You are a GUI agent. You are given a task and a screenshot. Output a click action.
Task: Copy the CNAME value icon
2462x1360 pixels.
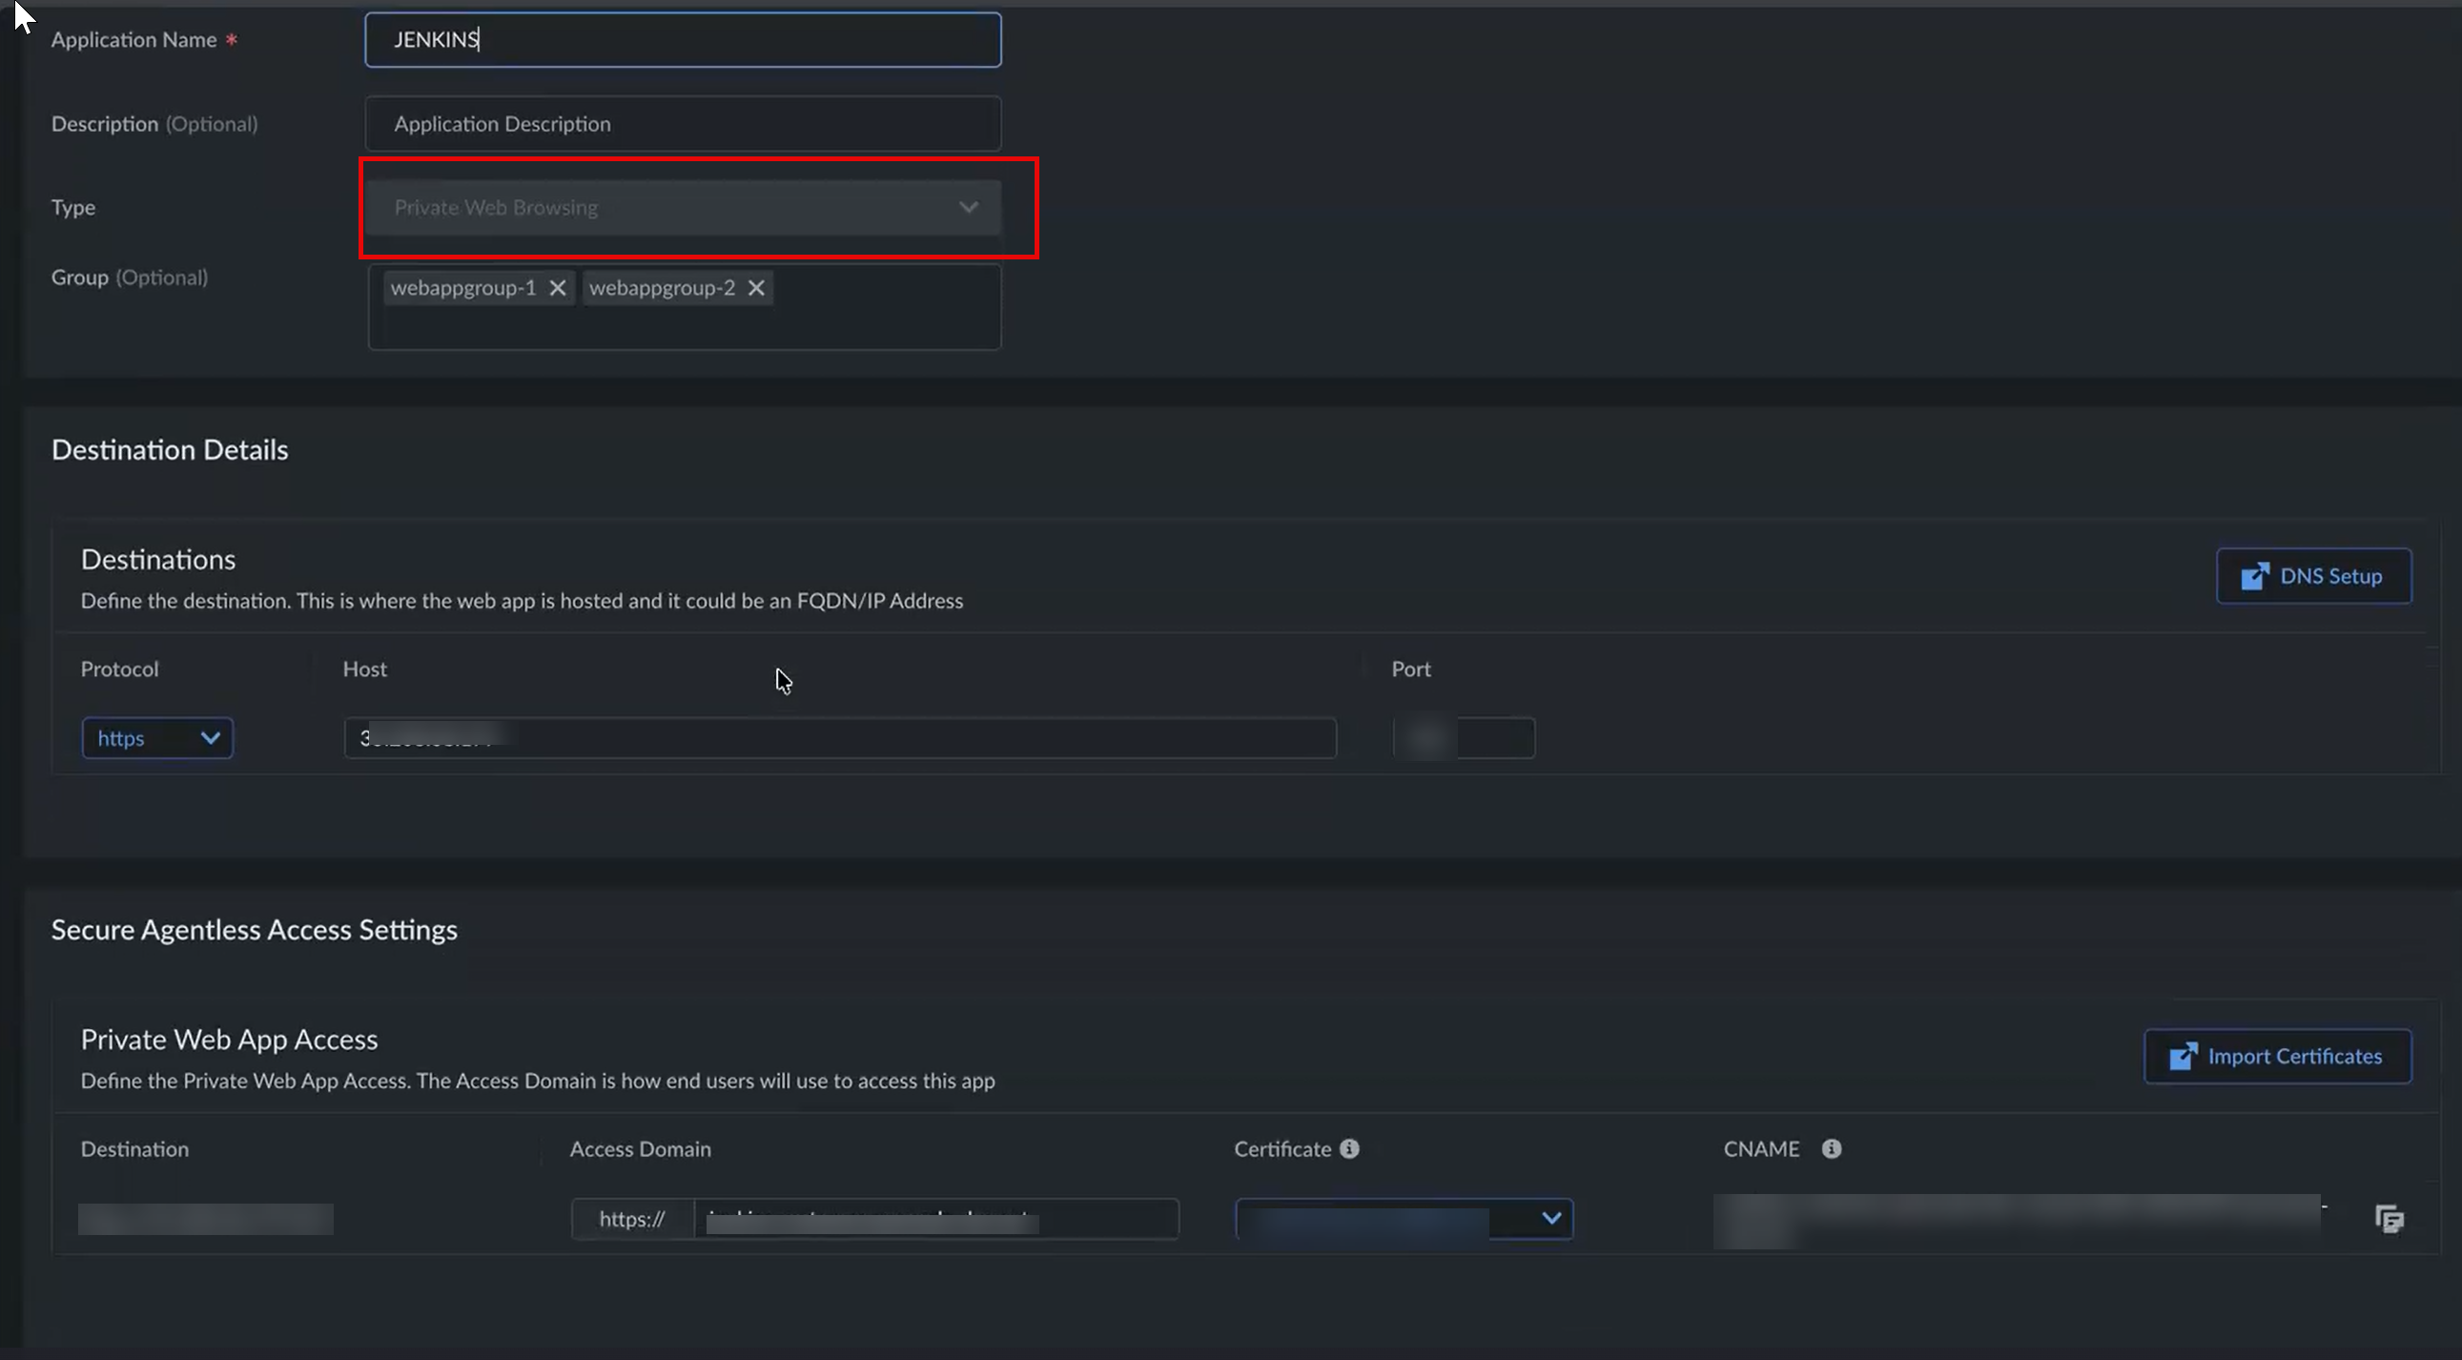coord(2389,1219)
